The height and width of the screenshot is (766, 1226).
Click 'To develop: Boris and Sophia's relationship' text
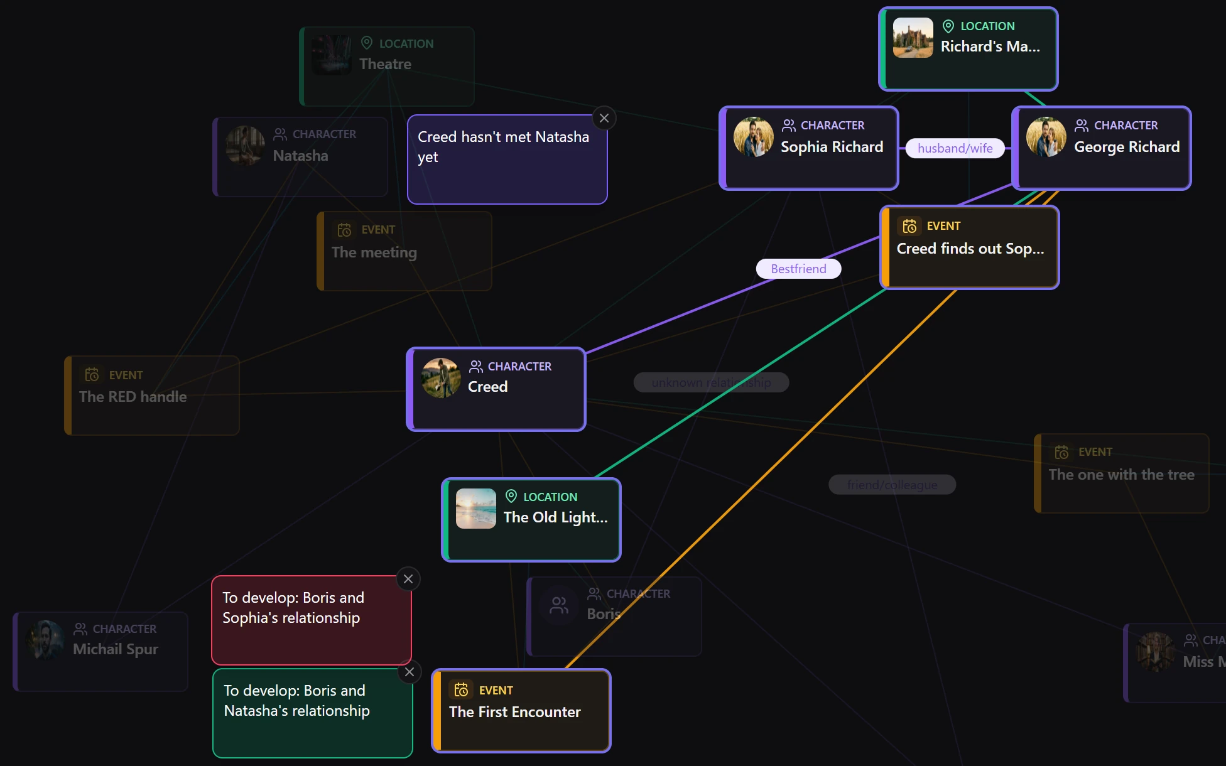(293, 608)
